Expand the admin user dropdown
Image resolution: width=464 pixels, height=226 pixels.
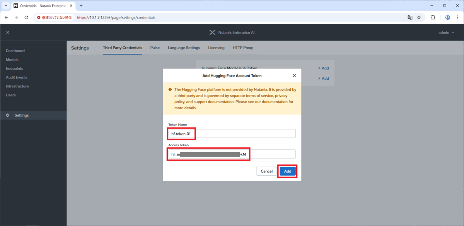446,33
